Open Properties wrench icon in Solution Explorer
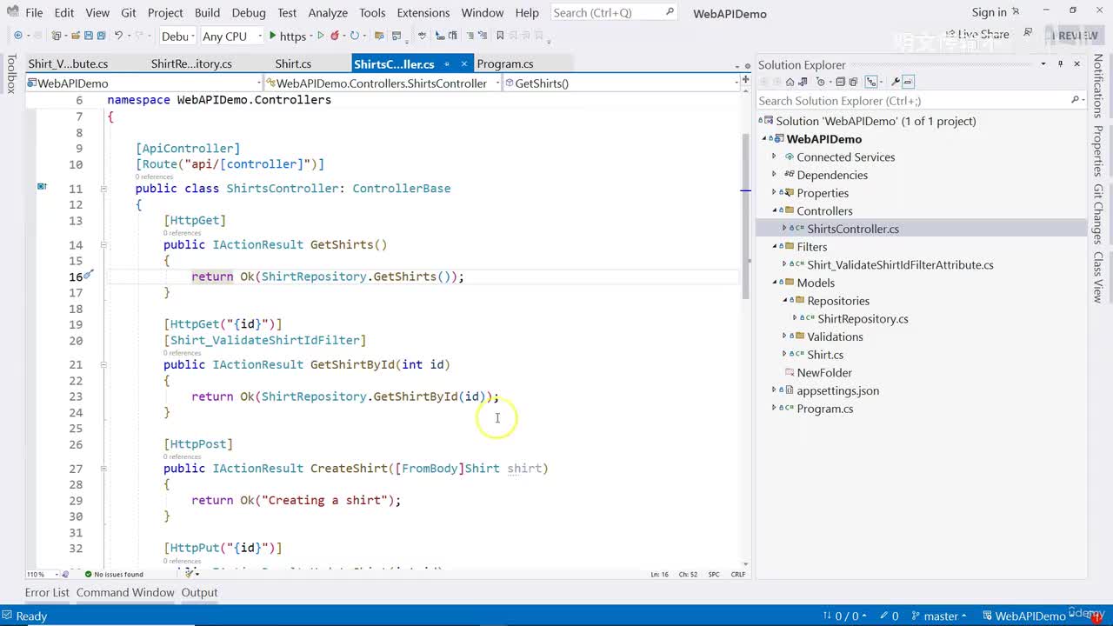The width and height of the screenshot is (1113, 626). coord(896,82)
